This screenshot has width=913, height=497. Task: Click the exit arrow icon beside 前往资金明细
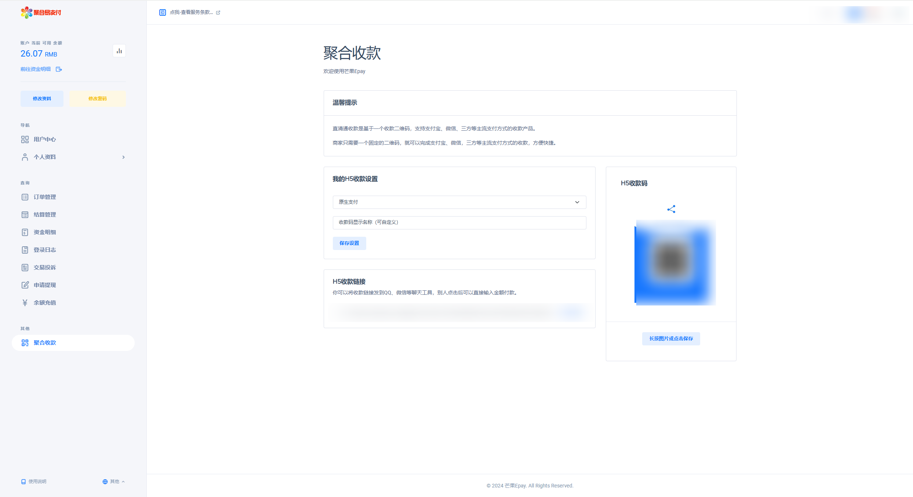click(x=59, y=69)
